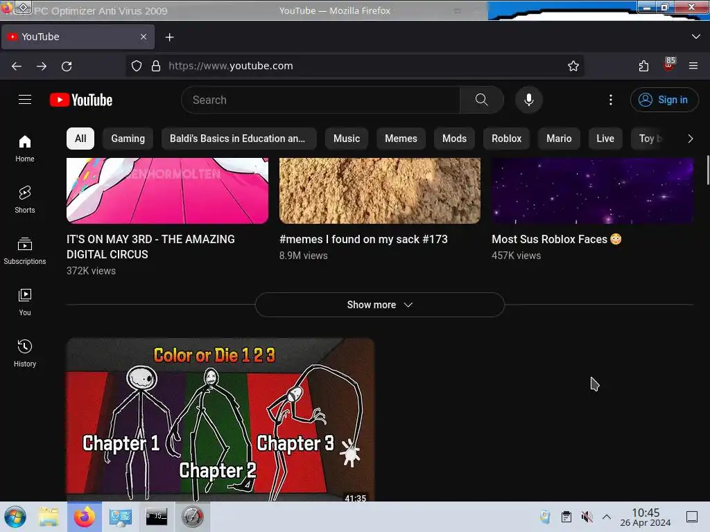
Task: Start voice search with microphone icon
Action: pos(528,100)
